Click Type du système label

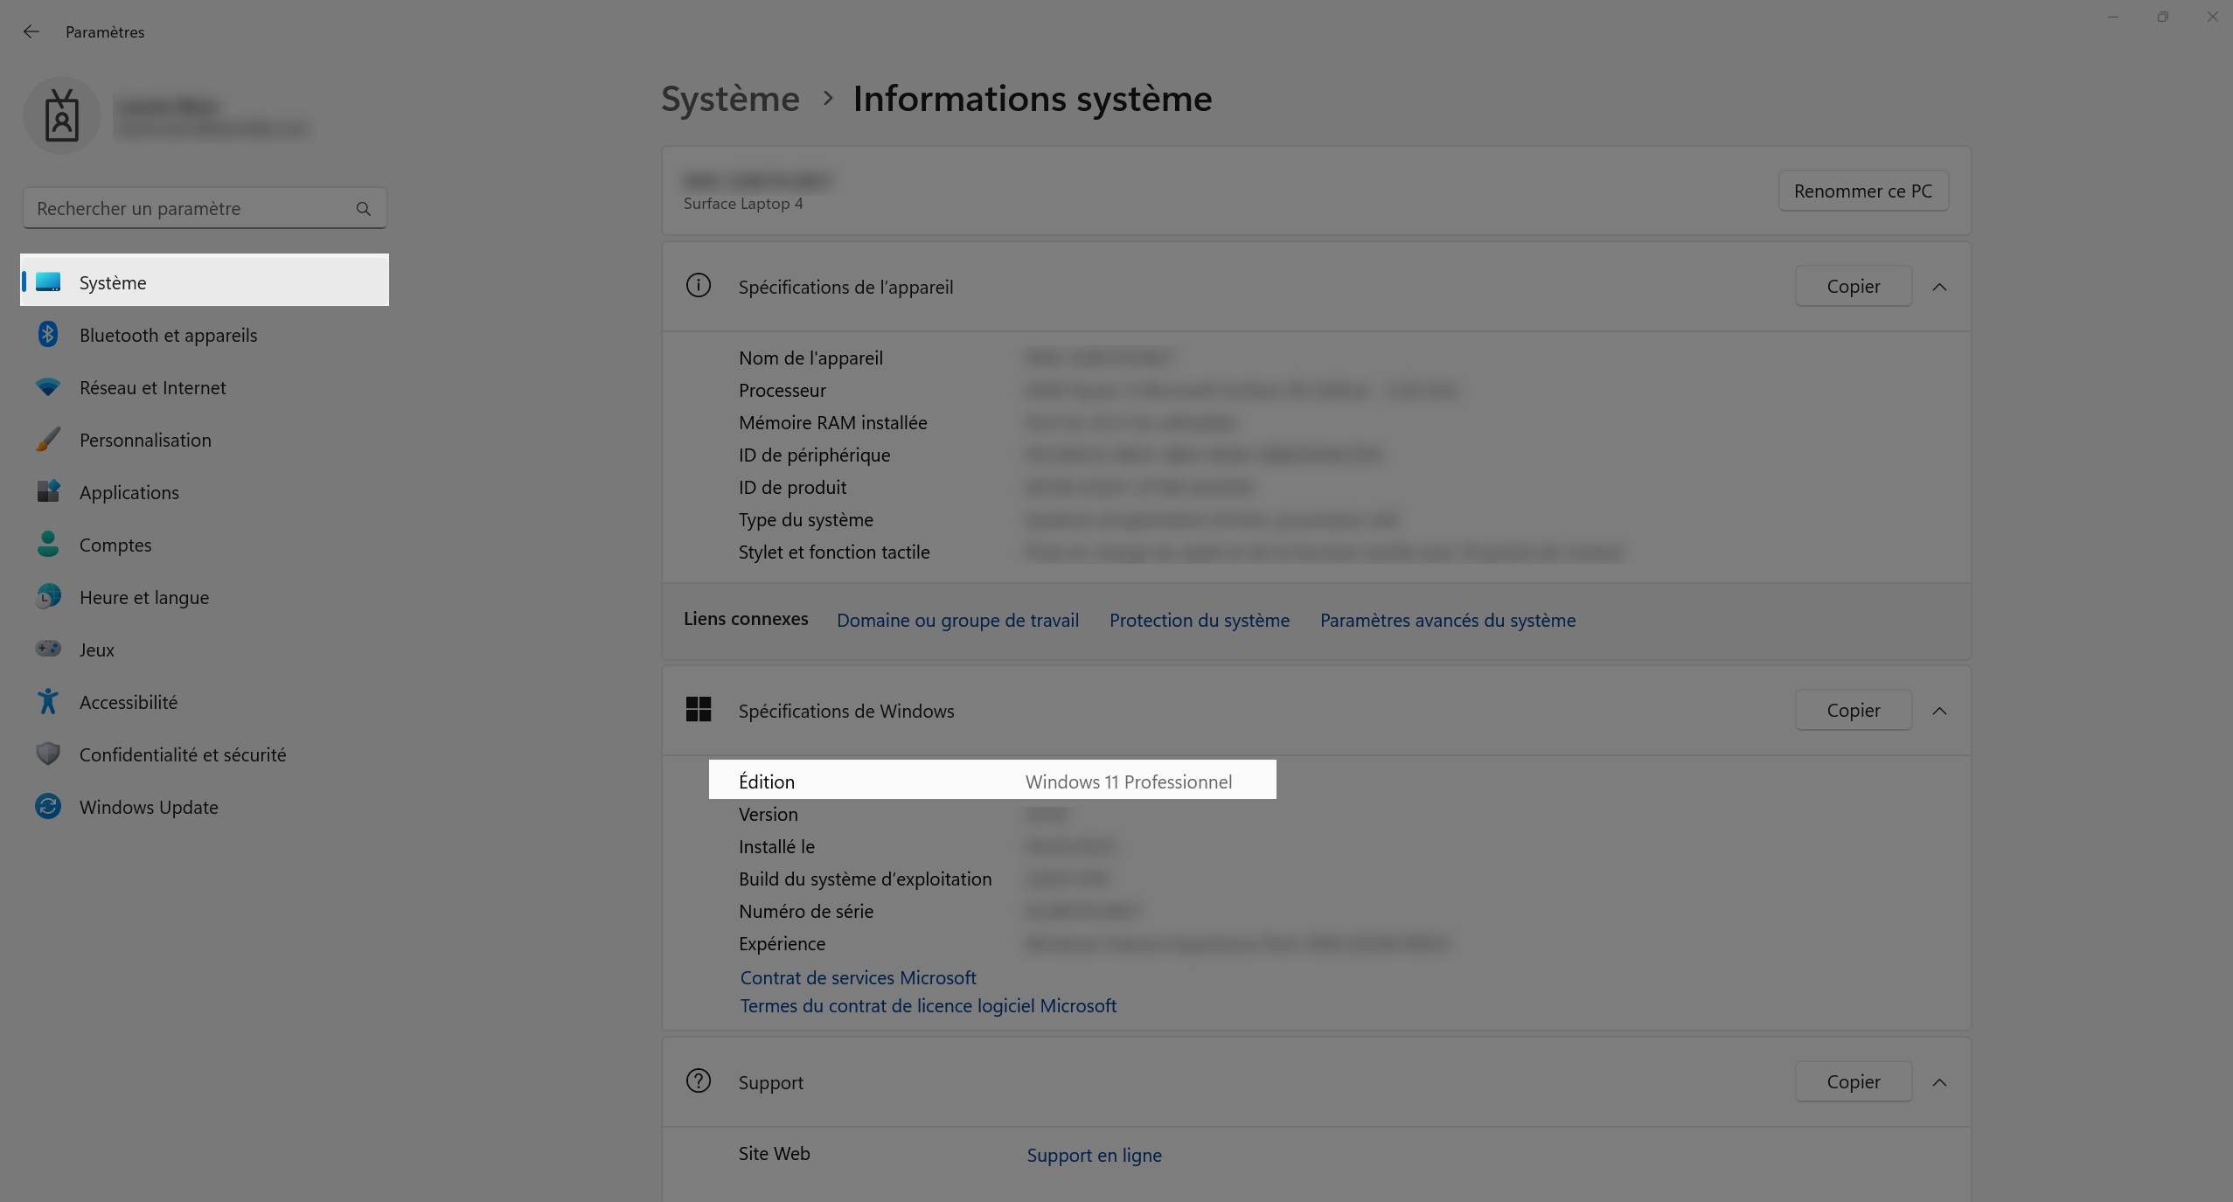point(805,519)
